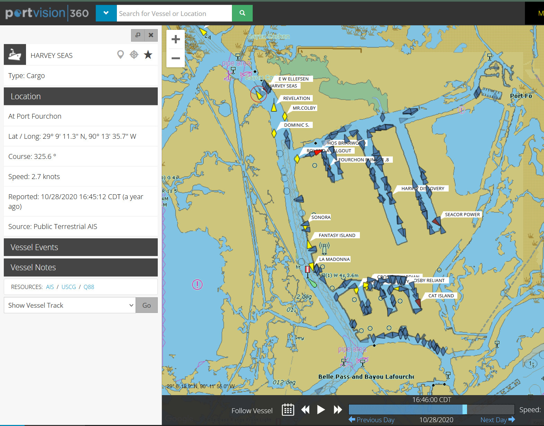Go to Next Day
This screenshot has width=544, height=426.
(x=498, y=420)
